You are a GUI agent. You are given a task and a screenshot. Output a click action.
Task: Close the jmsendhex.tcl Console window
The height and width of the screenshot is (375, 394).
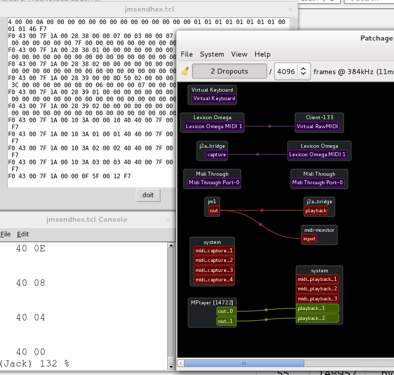168,220
